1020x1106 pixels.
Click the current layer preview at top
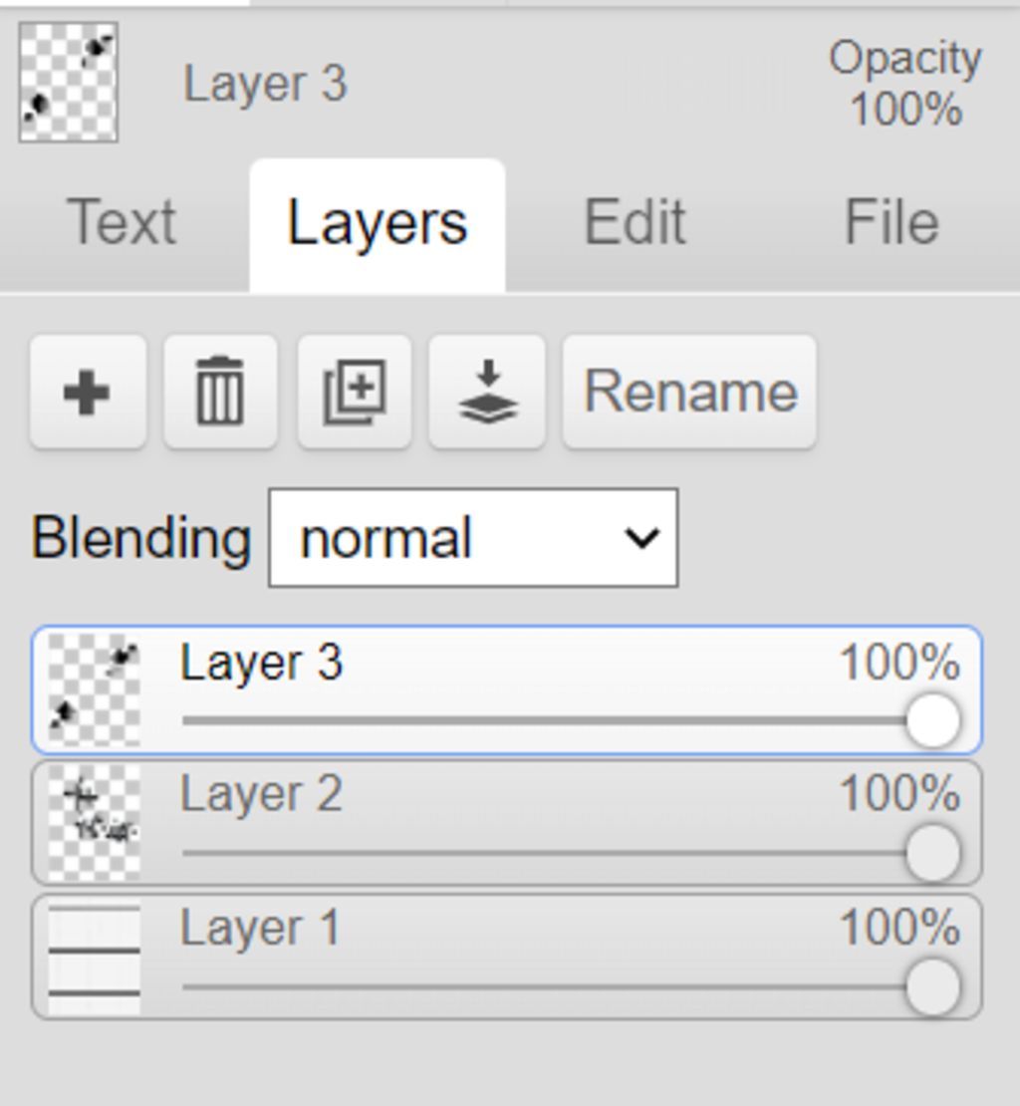(69, 83)
